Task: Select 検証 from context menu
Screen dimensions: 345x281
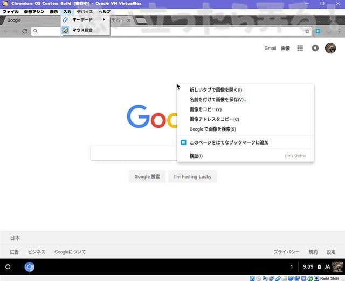Action: [245, 156]
